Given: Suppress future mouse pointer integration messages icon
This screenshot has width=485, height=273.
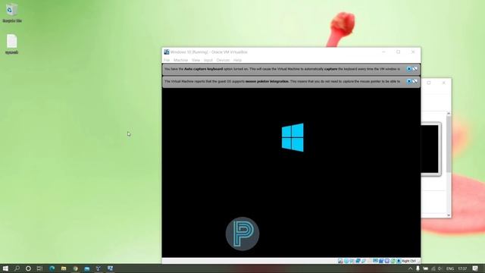Looking at the screenshot, I should point(415,81).
